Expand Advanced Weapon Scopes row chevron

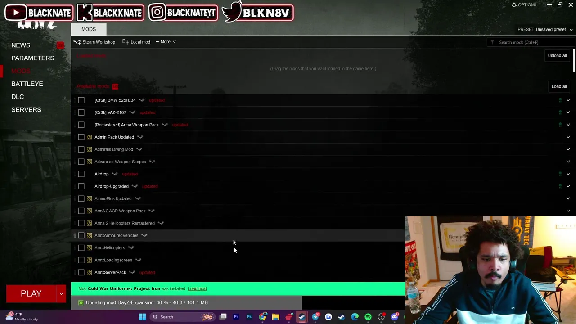click(x=568, y=162)
